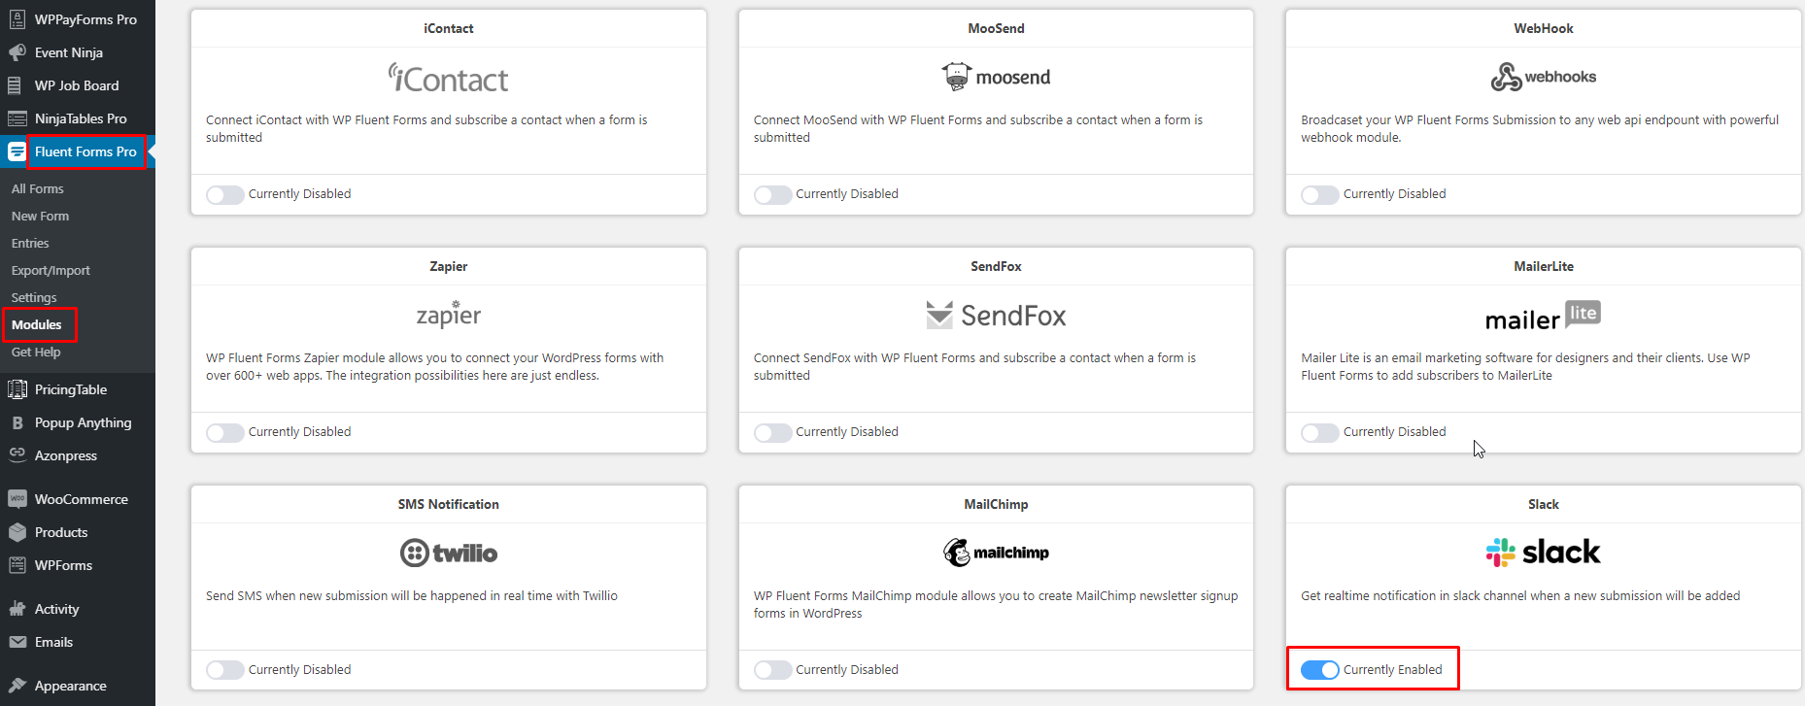1805x706 pixels.
Task: Enable the Zapier module toggle
Action: click(224, 432)
